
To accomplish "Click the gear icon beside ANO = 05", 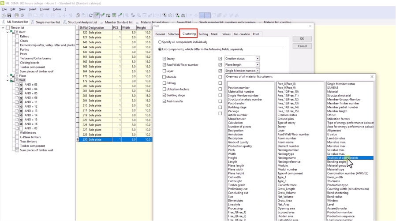I will 21,93.
